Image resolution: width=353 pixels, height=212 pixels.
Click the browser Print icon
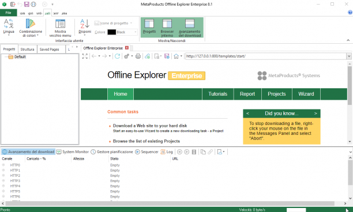[x=138, y=56]
